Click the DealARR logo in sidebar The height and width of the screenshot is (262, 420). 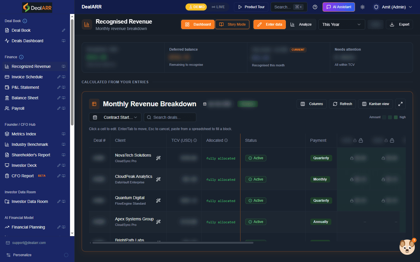(x=37, y=7)
